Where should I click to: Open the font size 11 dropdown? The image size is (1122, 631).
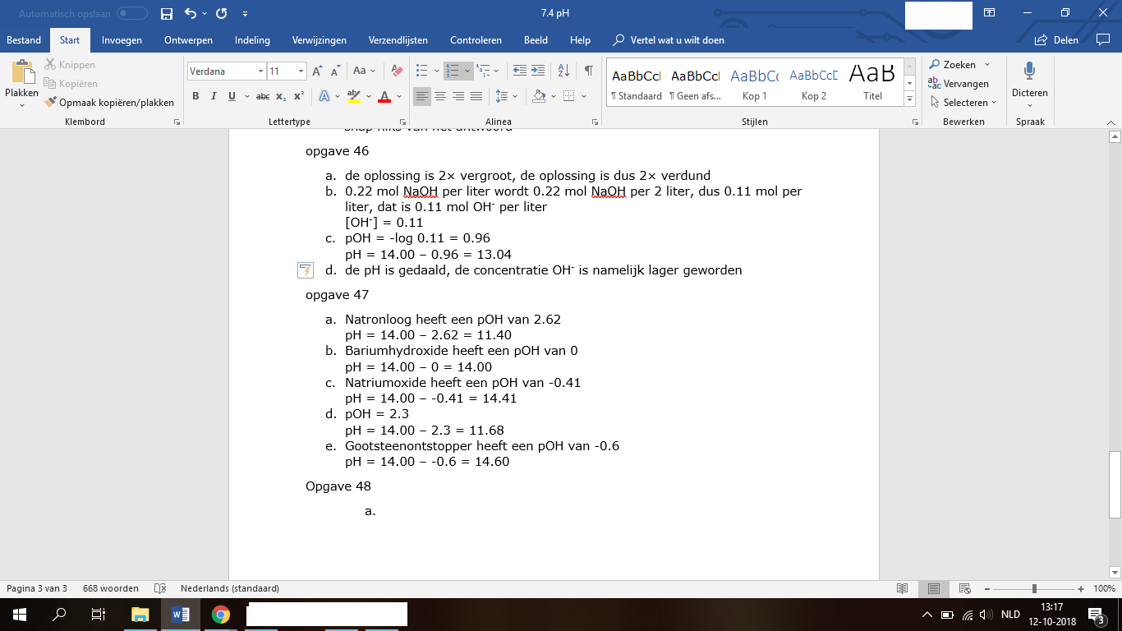tap(301, 71)
